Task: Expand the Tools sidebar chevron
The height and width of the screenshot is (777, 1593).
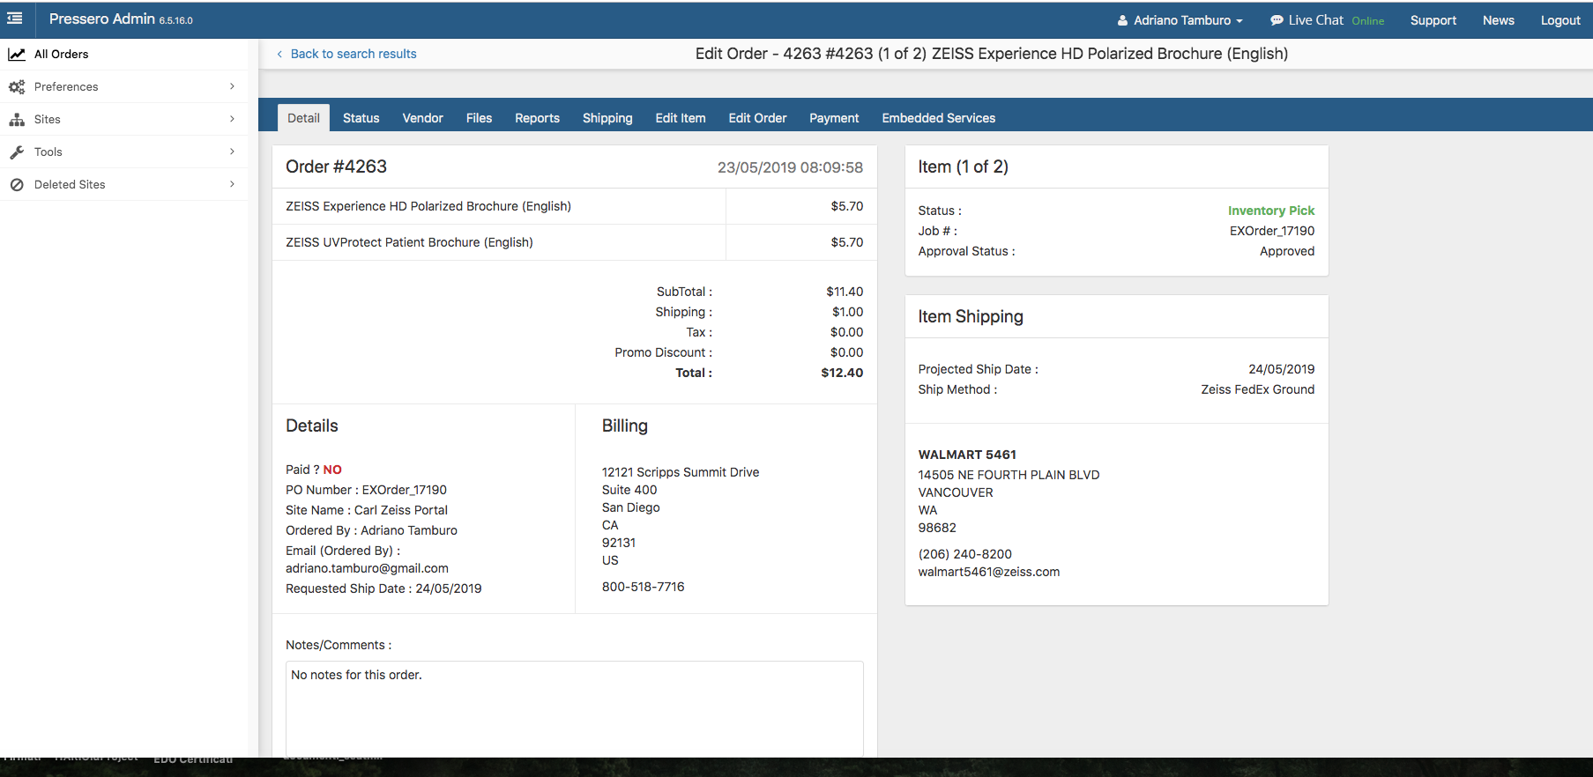Action: tap(232, 152)
